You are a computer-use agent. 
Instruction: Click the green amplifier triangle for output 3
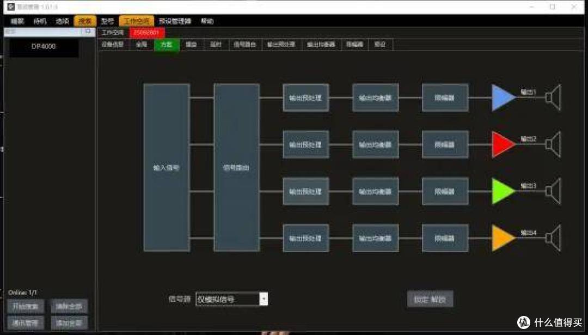click(x=503, y=191)
